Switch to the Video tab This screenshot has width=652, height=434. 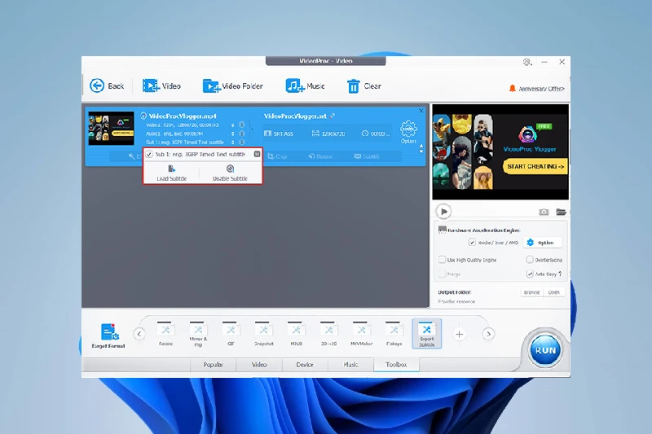coord(259,365)
